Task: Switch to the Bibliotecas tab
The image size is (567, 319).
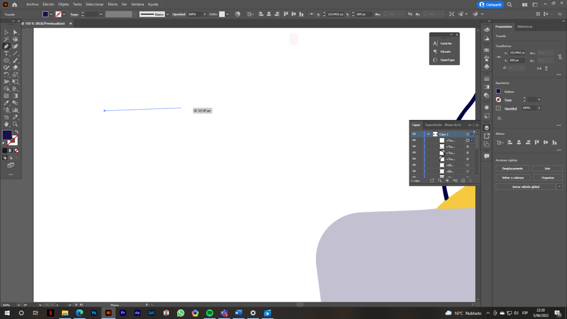Action: pos(525,26)
